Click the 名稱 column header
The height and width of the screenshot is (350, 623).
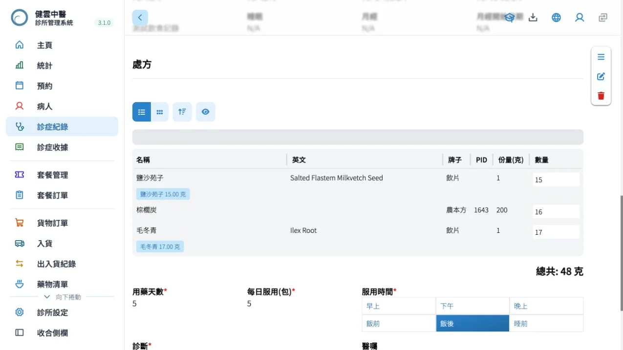[x=143, y=160]
